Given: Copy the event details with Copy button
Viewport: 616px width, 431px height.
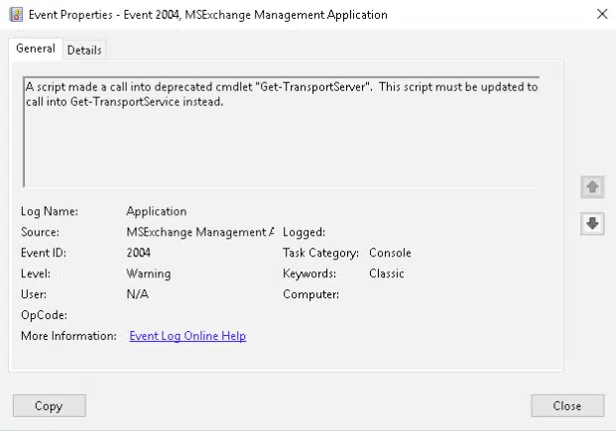Looking at the screenshot, I should (x=50, y=405).
